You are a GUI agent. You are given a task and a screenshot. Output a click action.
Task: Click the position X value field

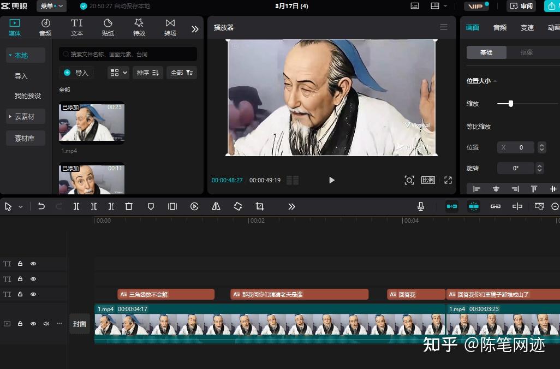tap(515, 147)
